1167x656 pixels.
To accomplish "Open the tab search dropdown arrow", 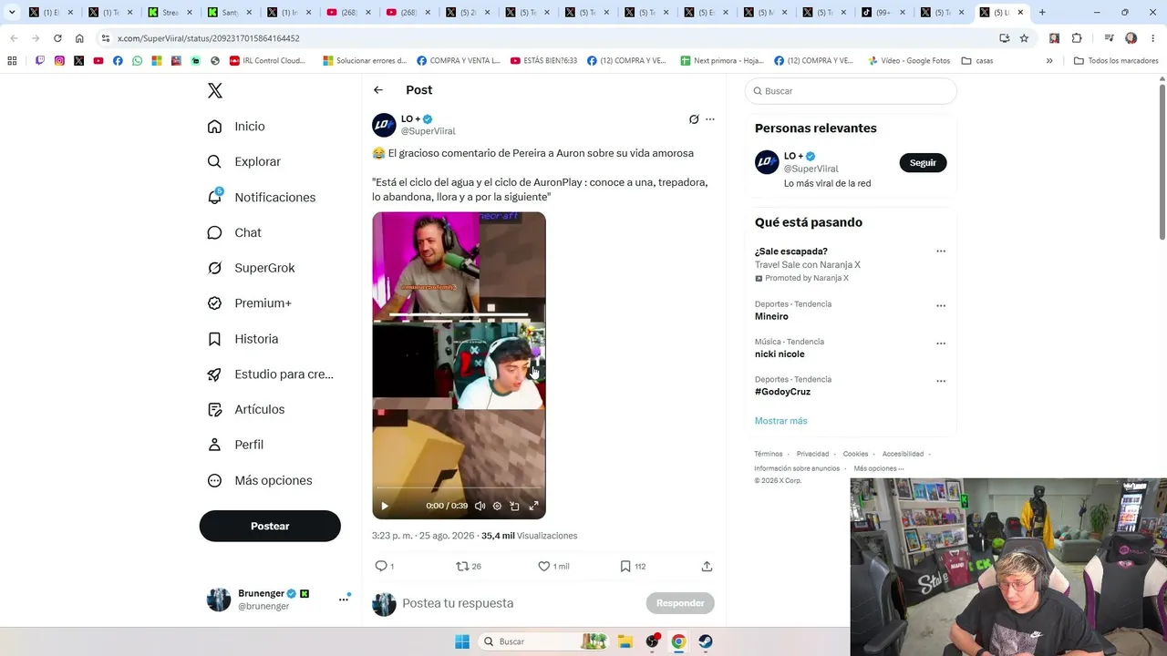I will coord(12,13).
